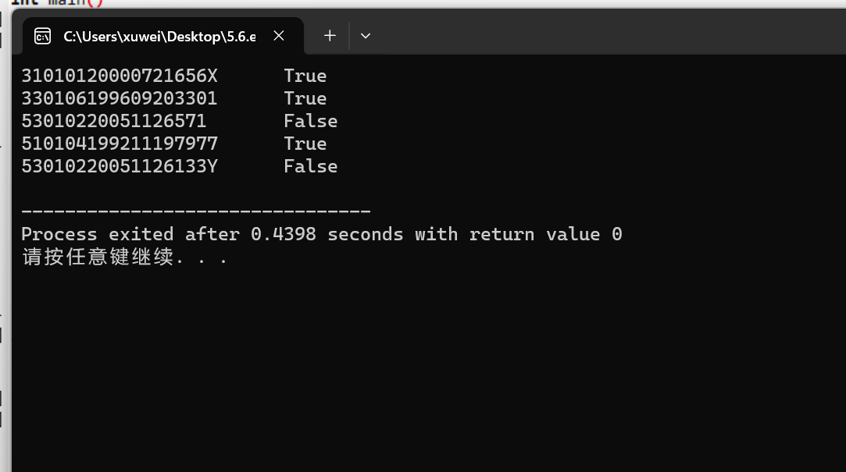Select the C:\Users\xuwei\Desktop tab title

[159, 36]
